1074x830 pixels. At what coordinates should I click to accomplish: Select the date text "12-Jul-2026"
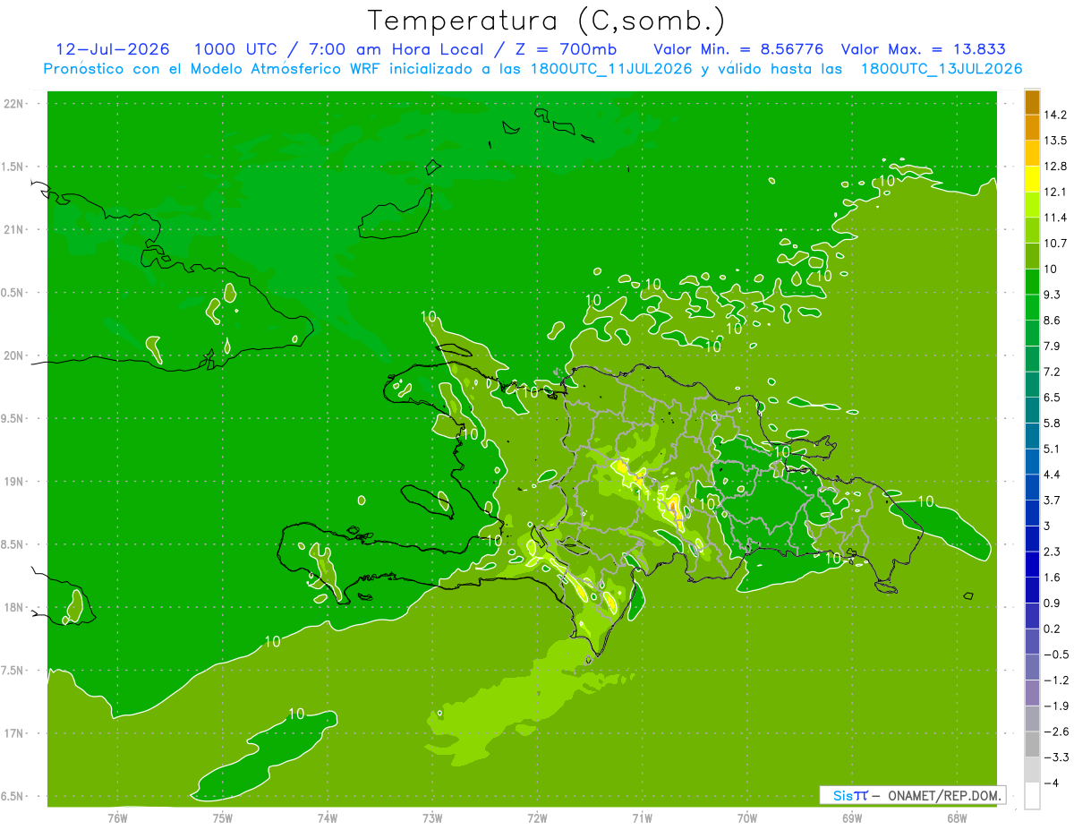click(111, 49)
